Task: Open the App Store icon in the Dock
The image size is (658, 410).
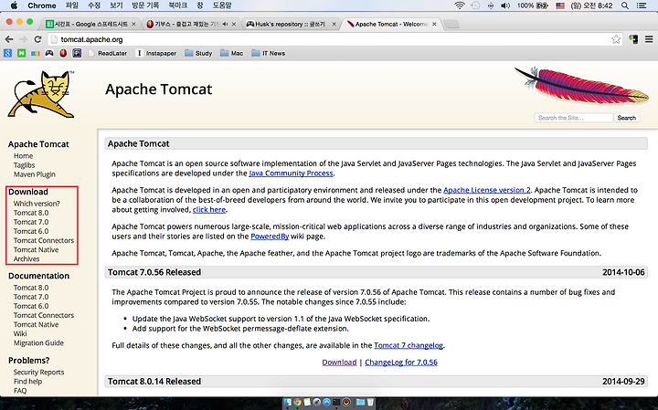Action: point(326,403)
